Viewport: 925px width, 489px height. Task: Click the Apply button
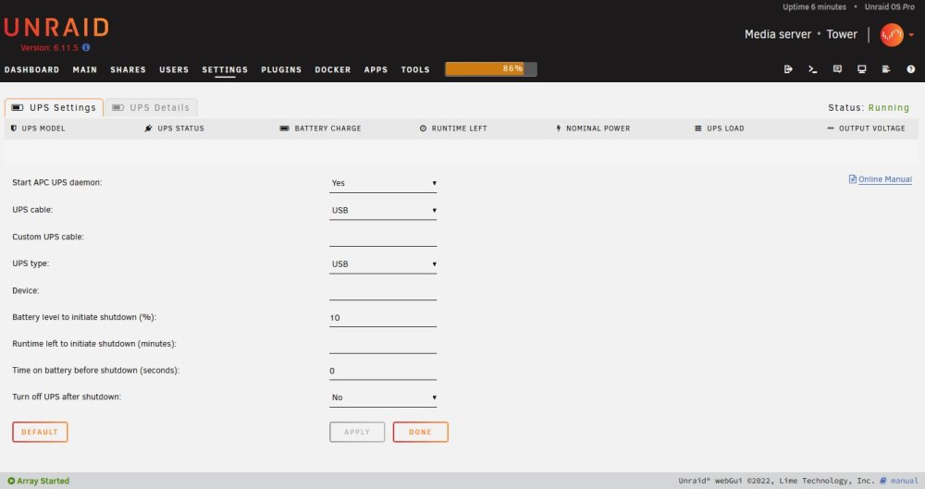[x=357, y=432]
